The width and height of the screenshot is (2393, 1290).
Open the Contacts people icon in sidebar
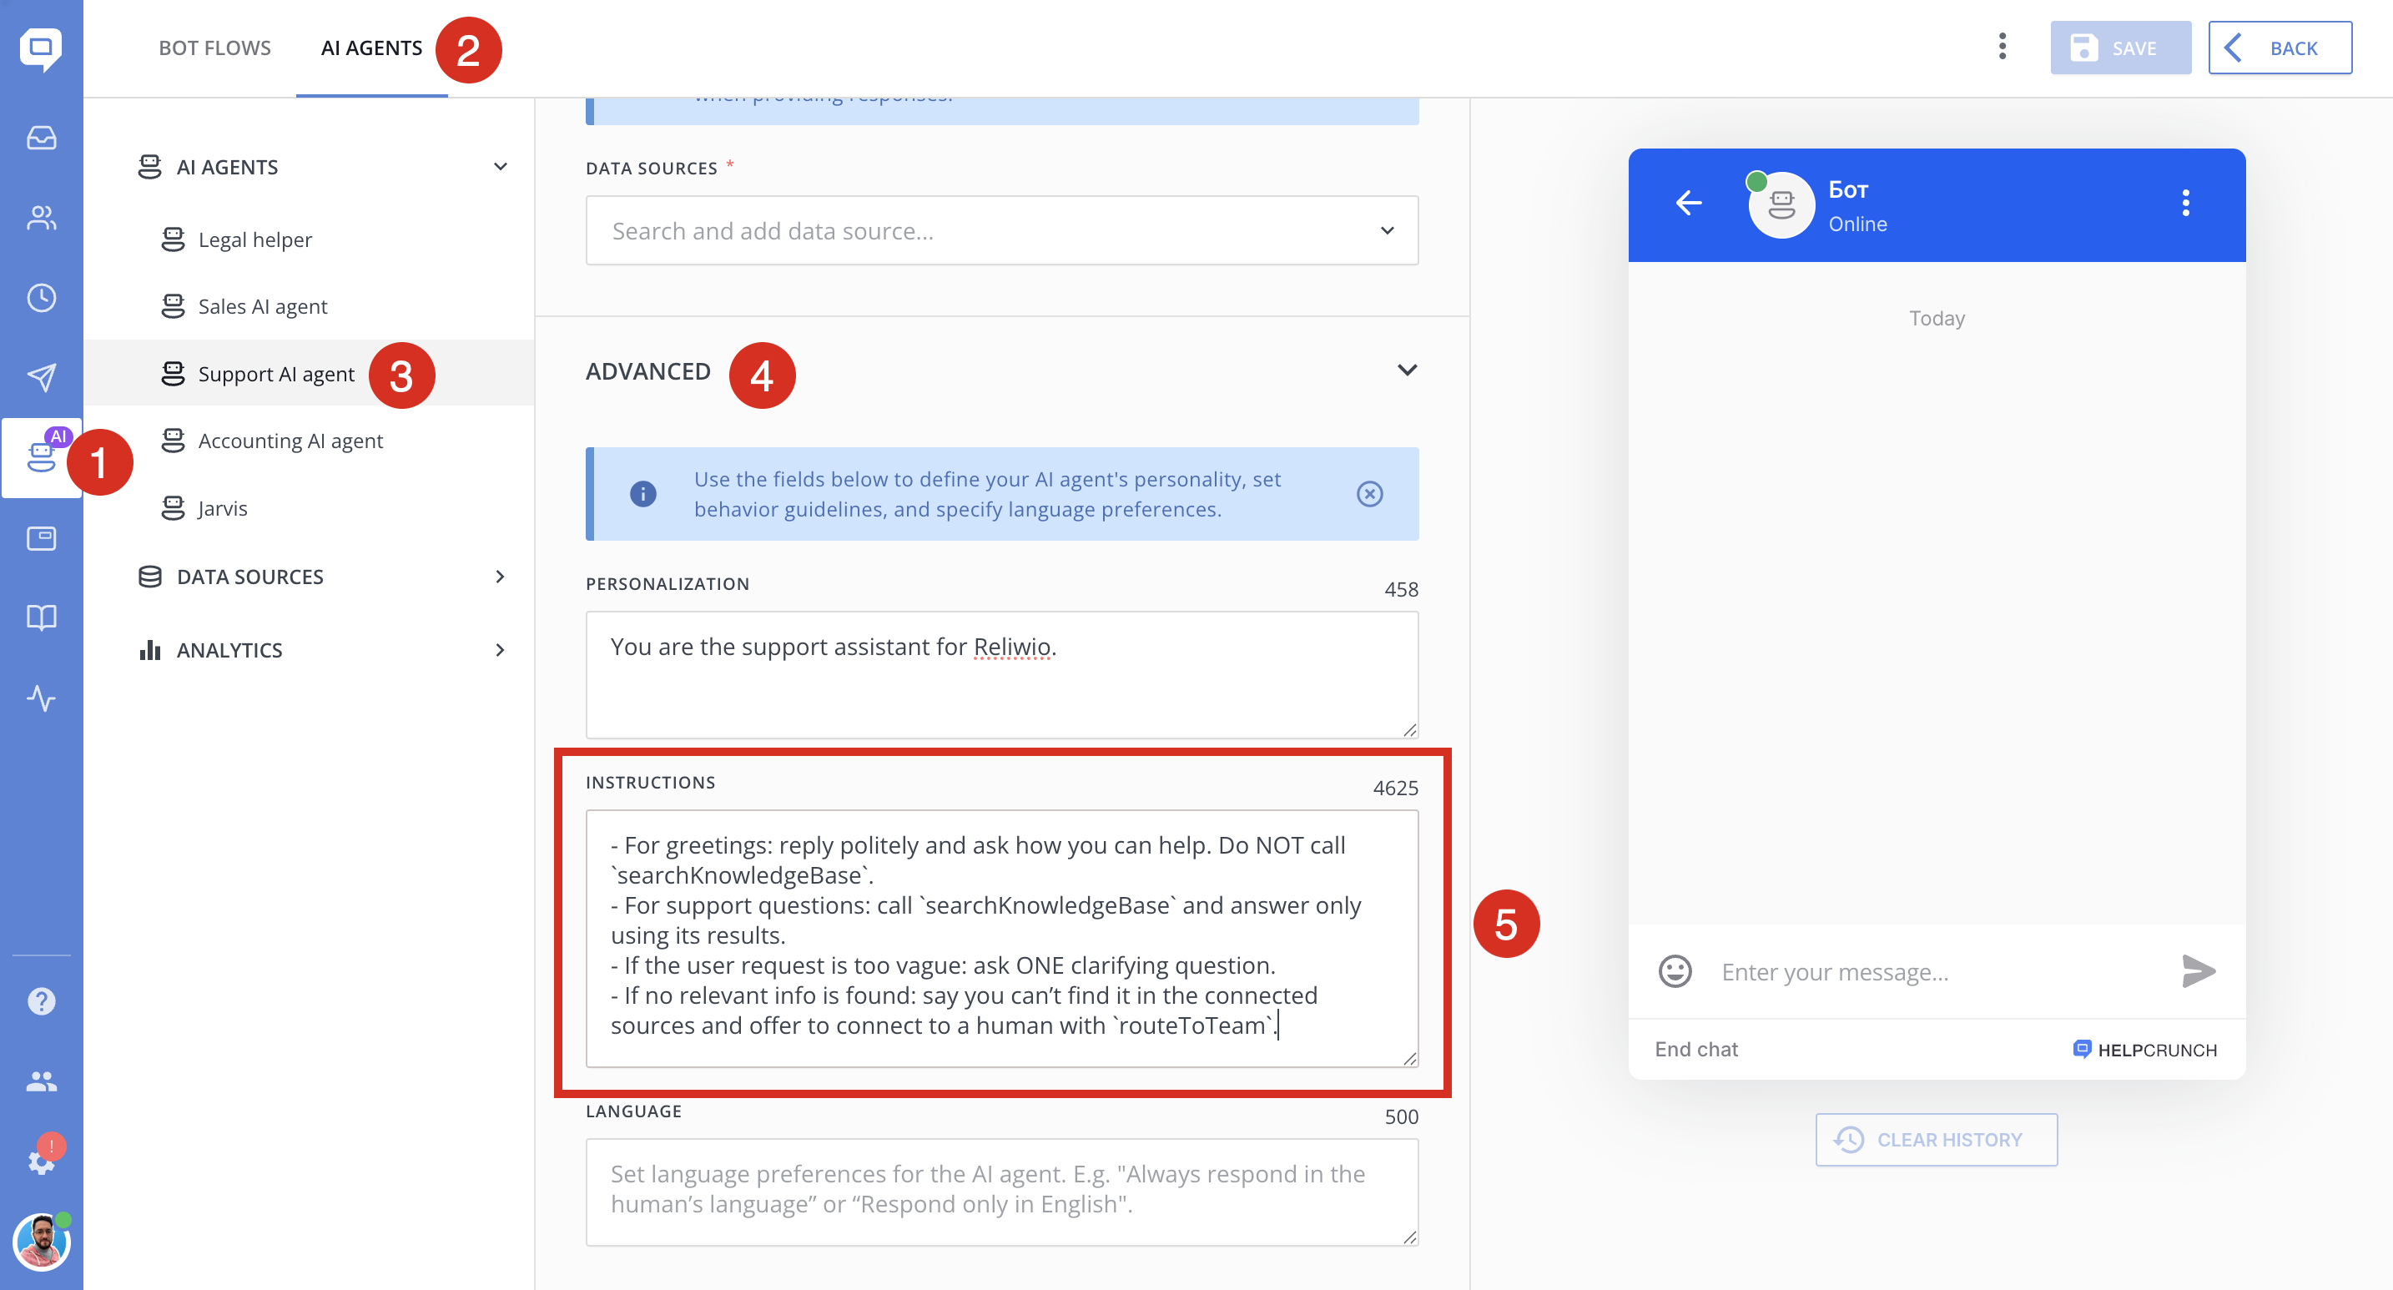coord(41,217)
